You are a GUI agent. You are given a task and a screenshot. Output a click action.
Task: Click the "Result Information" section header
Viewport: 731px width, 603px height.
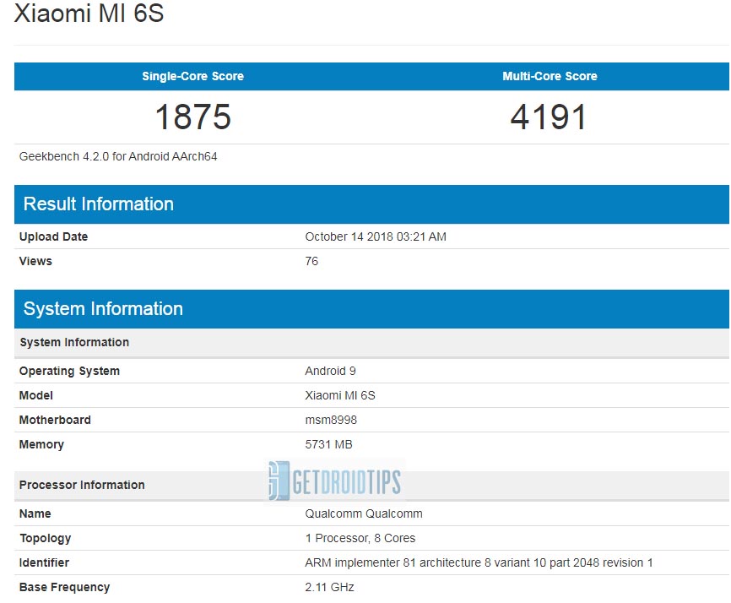click(x=371, y=204)
